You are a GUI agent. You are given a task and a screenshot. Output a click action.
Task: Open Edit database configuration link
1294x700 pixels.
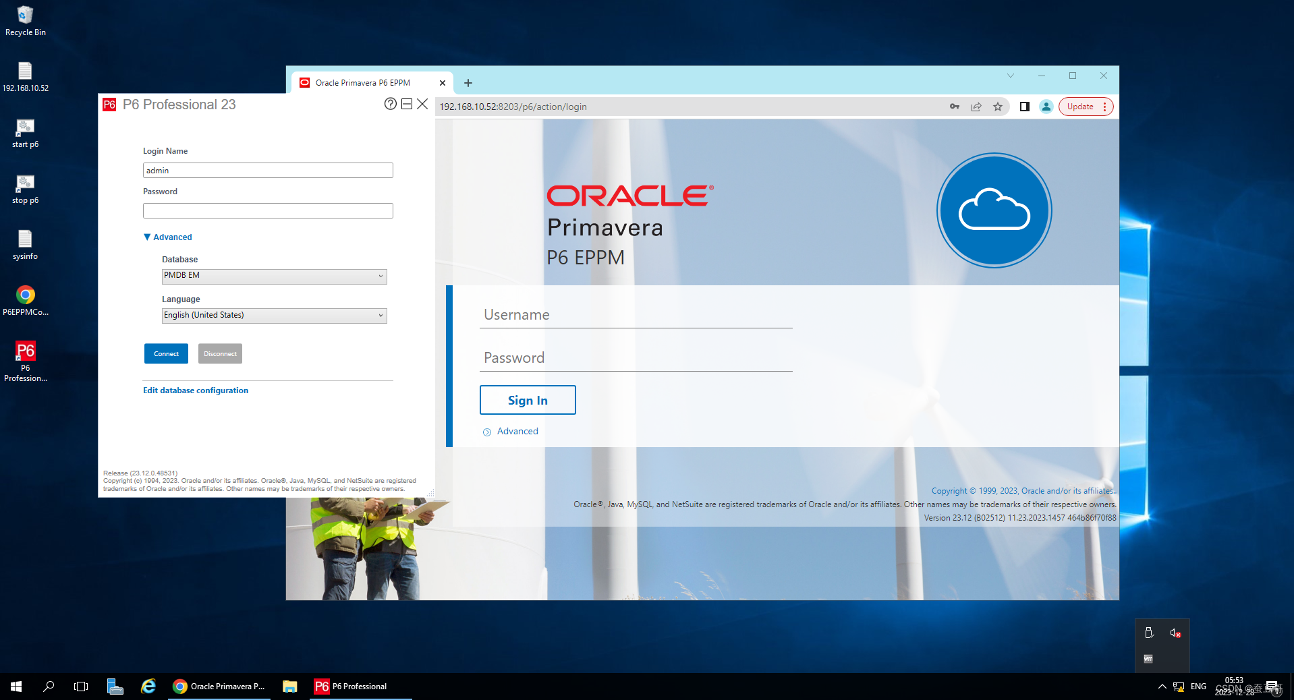click(196, 390)
